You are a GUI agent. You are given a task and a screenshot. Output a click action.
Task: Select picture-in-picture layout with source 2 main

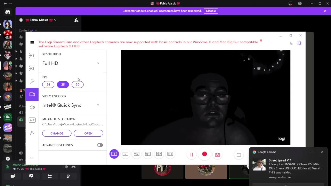137,154
